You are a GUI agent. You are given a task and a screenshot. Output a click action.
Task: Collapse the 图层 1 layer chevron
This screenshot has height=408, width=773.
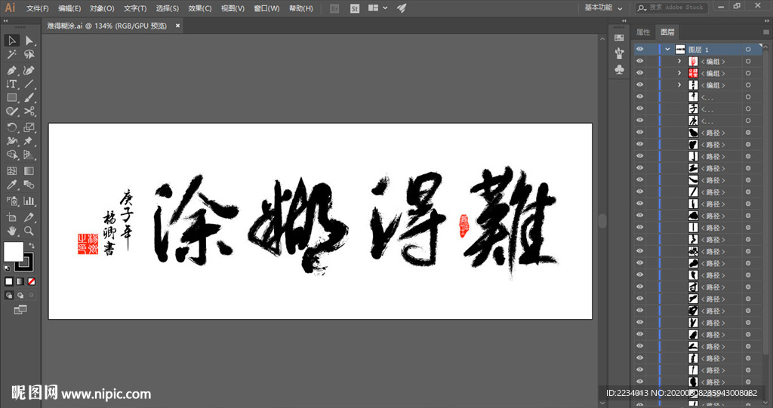tap(667, 49)
